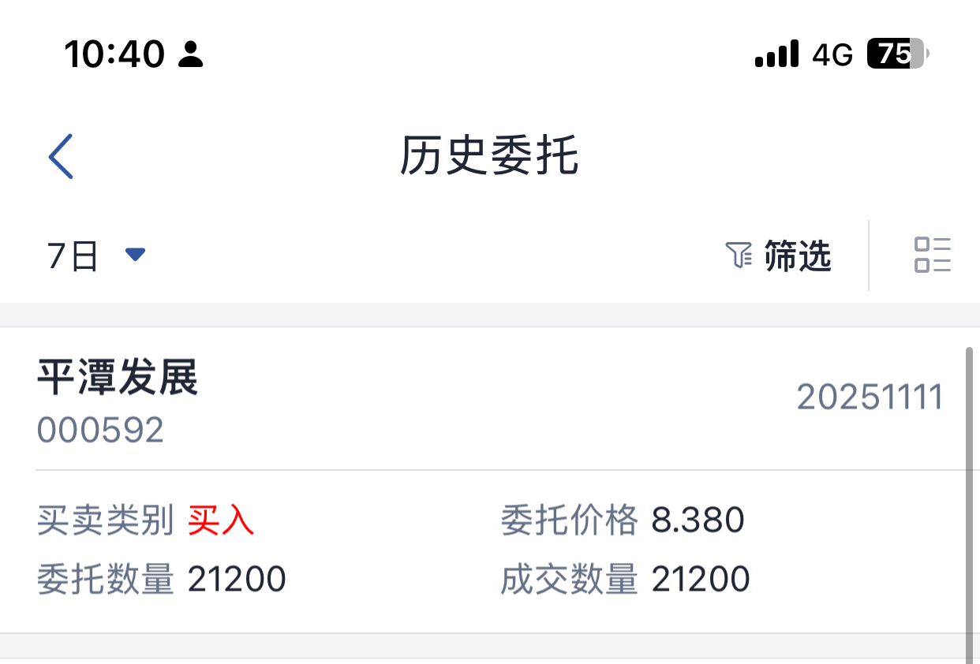This screenshot has height=664, width=980.
Task: Click the vertical scrollbar on right edge
Action: [969, 505]
